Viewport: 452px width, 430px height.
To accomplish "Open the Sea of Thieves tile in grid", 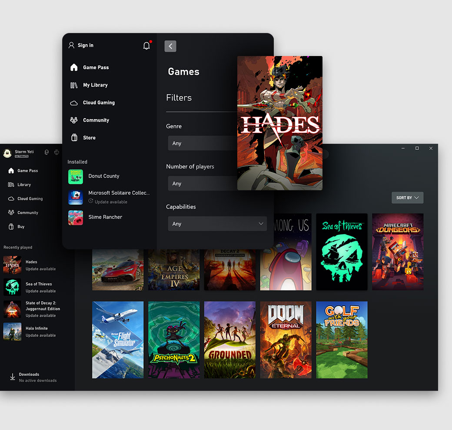I will click(342, 252).
